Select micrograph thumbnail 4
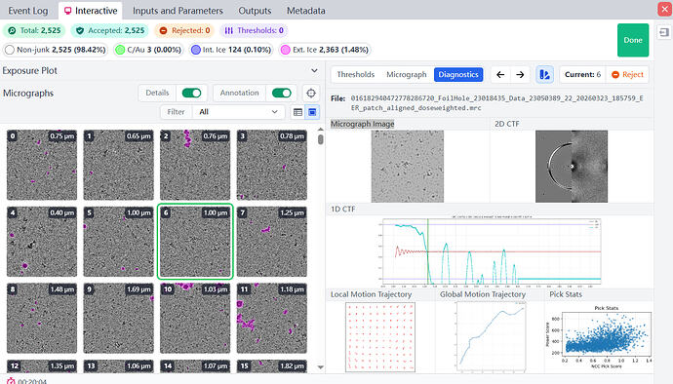 coord(42,242)
